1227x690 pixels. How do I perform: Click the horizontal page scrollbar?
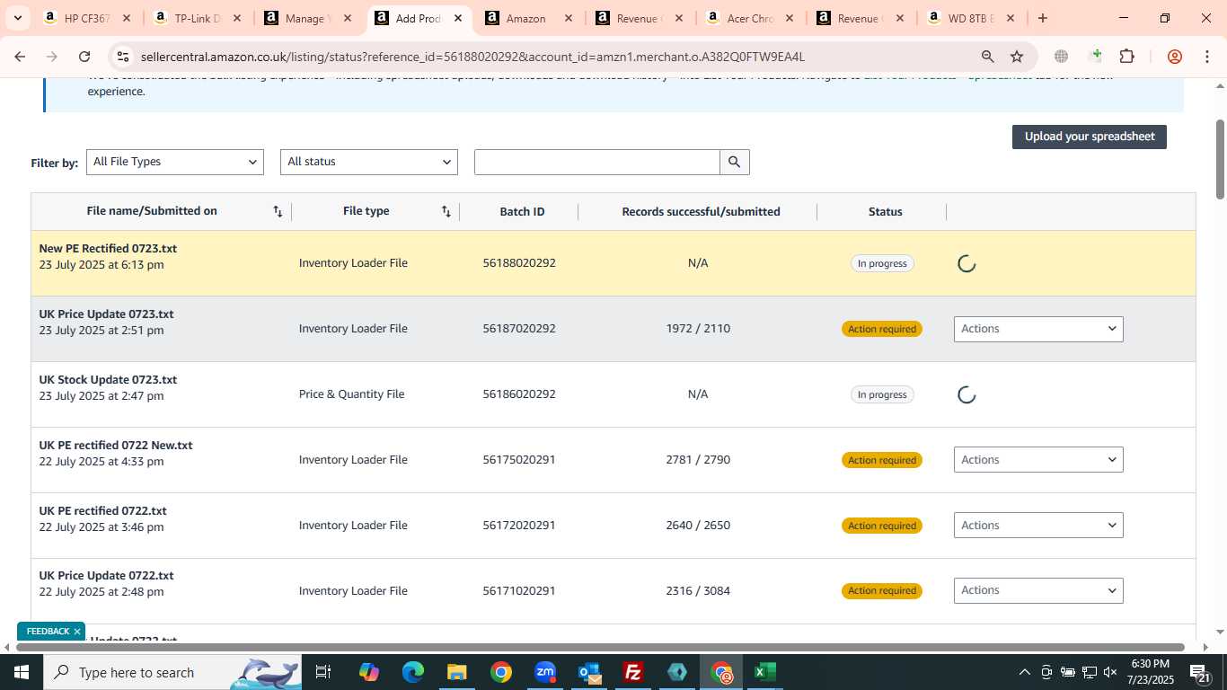[600, 647]
